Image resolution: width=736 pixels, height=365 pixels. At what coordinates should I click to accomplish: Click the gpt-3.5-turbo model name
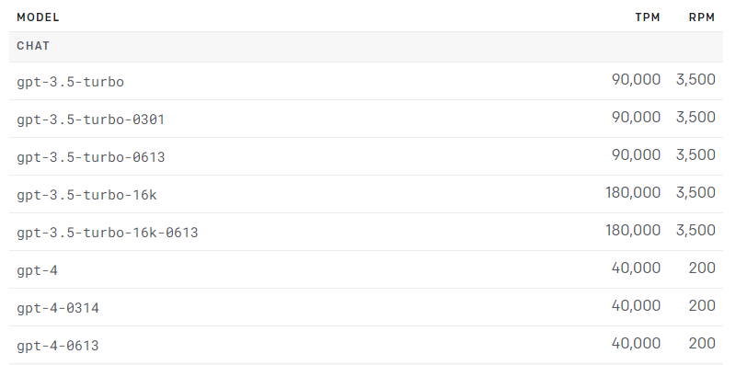[x=71, y=82]
